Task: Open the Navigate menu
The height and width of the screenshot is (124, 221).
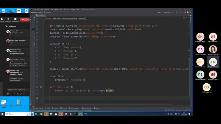Action: point(47,9)
